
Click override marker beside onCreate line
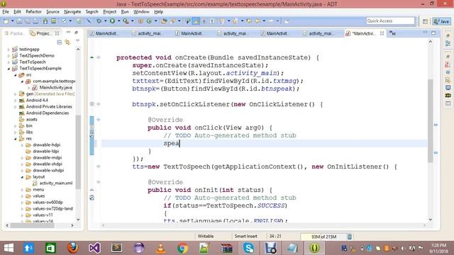92,57
